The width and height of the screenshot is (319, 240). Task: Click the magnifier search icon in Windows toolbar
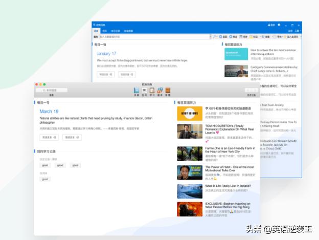[x=215, y=37]
